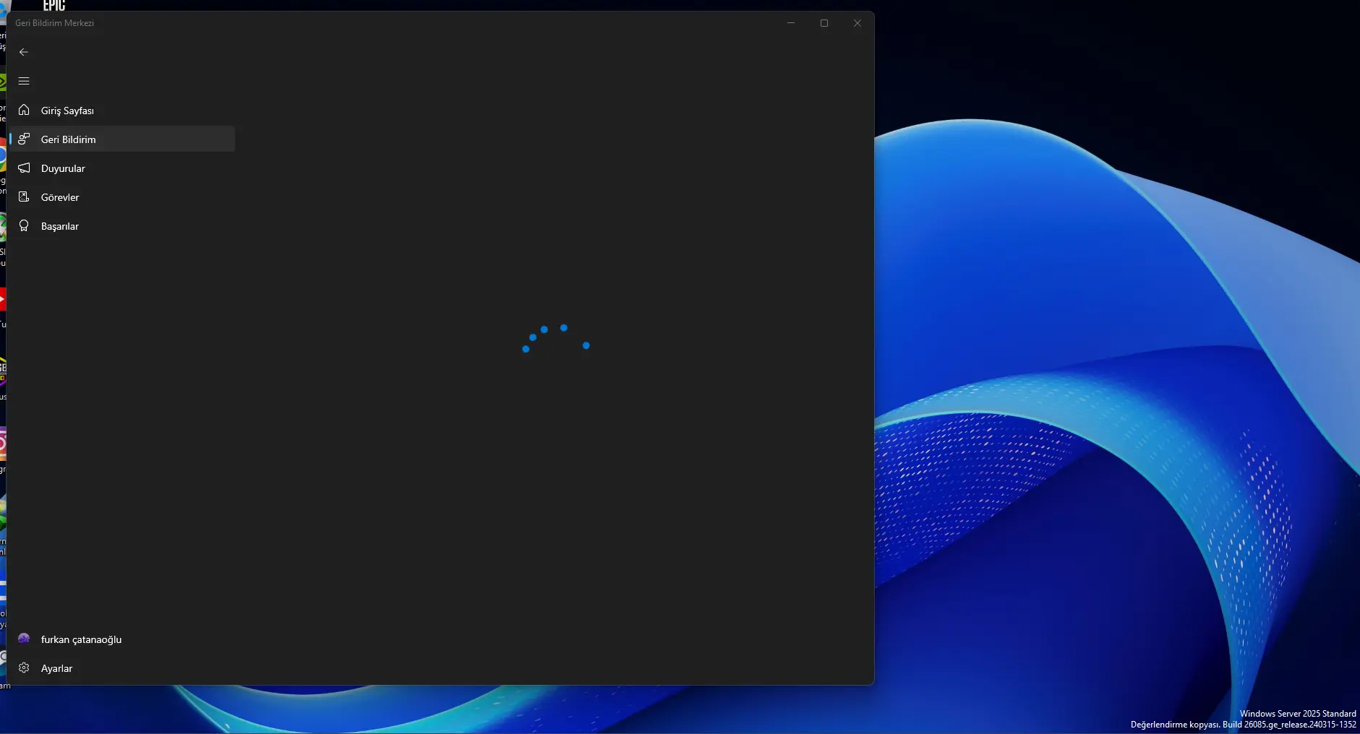Click the furkan çatanaoğlu profile avatar

coord(24,639)
